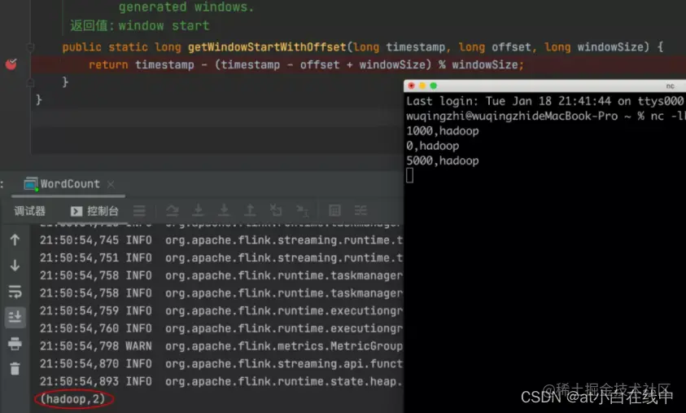
Task: Click the Step Into debugger icon
Action: (x=199, y=211)
